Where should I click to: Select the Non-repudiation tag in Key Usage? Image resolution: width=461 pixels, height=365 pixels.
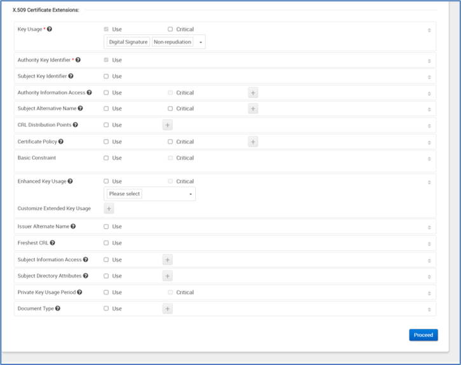point(172,43)
